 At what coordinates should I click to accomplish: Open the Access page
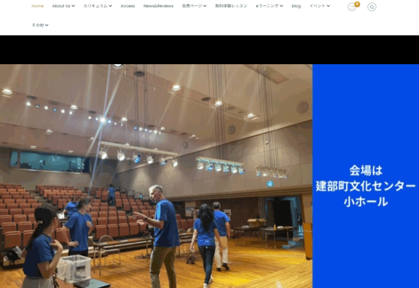128,6
